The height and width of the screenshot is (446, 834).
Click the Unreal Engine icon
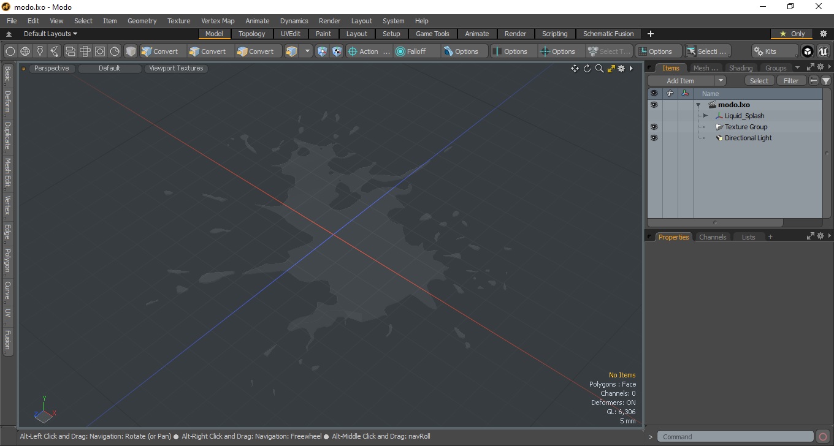pyautogui.click(x=823, y=51)
